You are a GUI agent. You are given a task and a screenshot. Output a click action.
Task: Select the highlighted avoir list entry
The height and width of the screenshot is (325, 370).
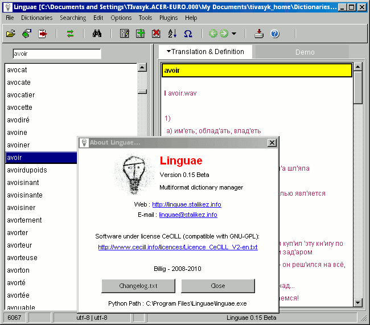pyautogui.click(x=42, y=158)
